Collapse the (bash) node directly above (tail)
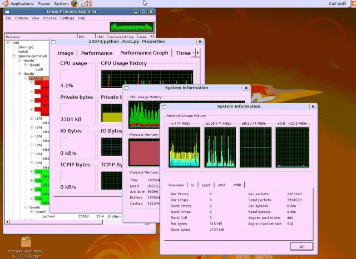 coord(26,65)
